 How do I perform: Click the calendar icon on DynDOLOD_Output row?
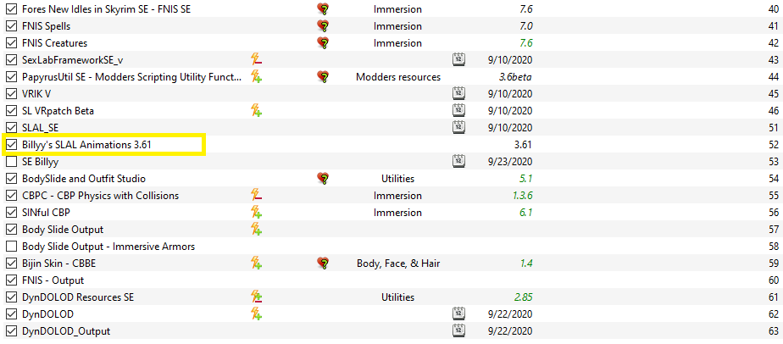coord(458,331)
